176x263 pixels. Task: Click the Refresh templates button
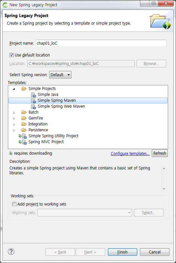tap(160, 153)
